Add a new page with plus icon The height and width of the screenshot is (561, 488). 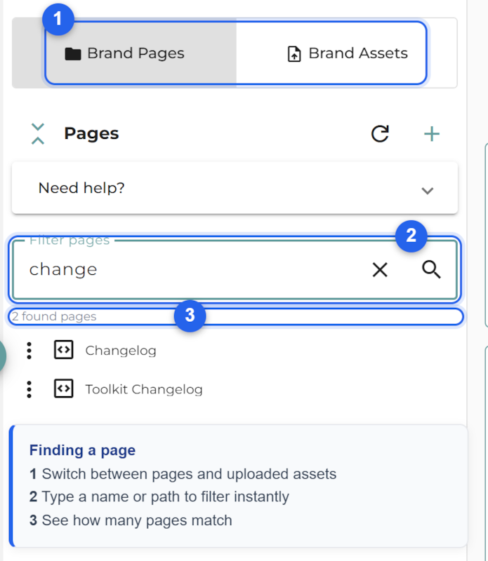pyautogui.click(x=431, y=134)
